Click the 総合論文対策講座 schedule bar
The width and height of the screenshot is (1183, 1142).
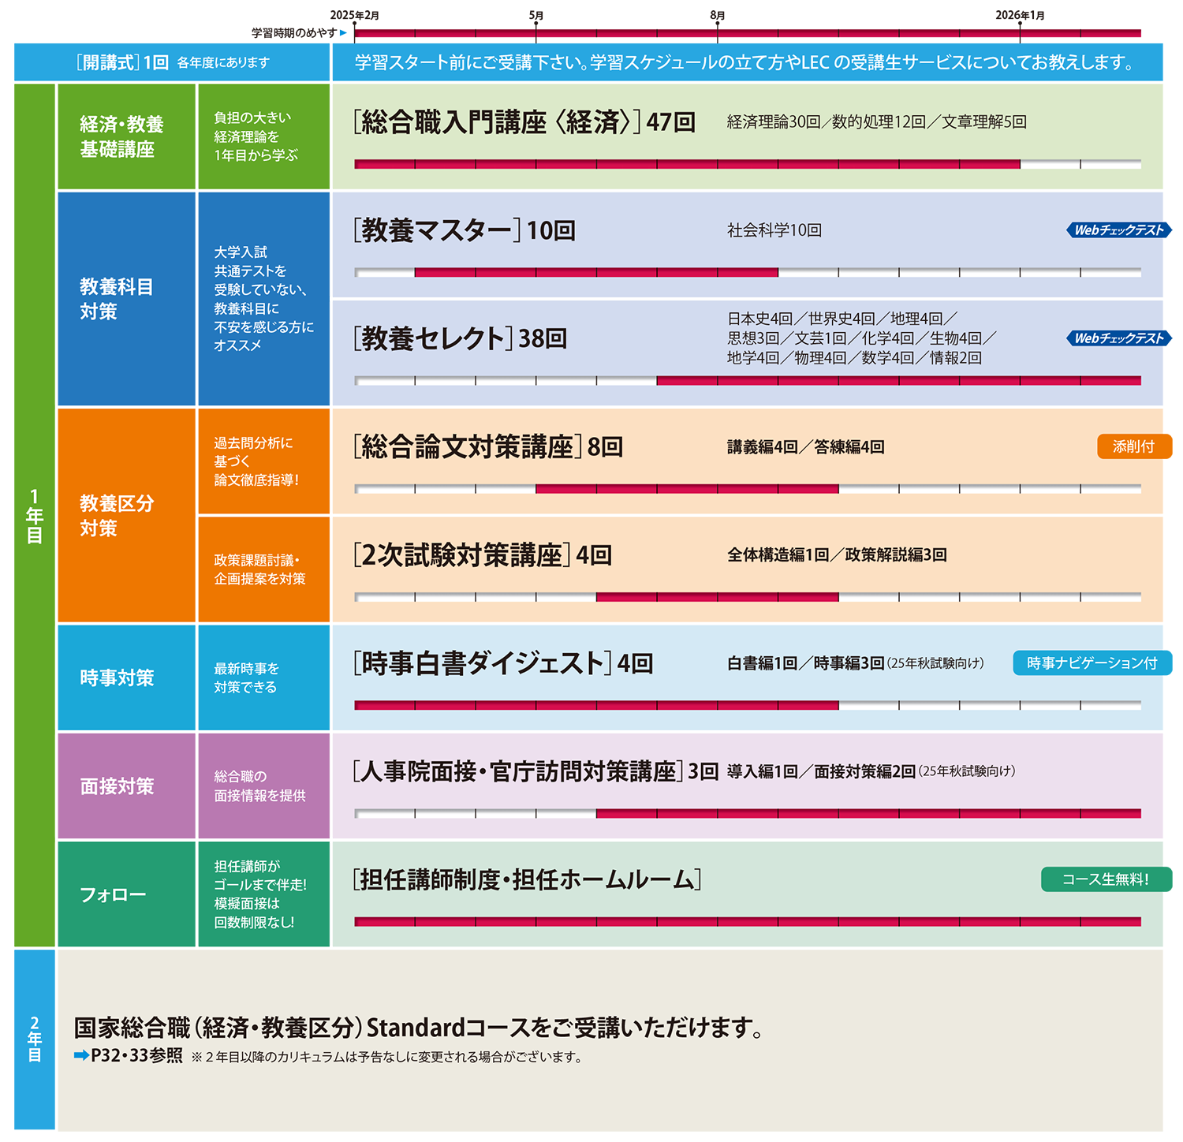click(748, 489)
